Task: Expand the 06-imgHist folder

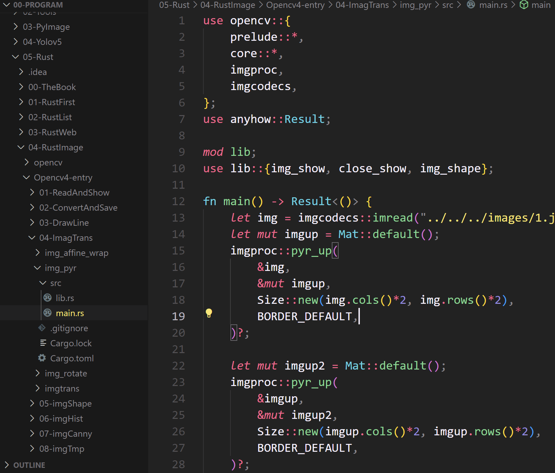Action: pos(32,419)
